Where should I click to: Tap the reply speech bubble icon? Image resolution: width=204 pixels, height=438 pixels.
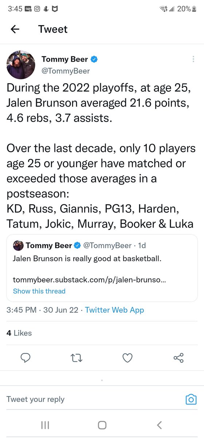pyautogui.click(x=25, y=358)
